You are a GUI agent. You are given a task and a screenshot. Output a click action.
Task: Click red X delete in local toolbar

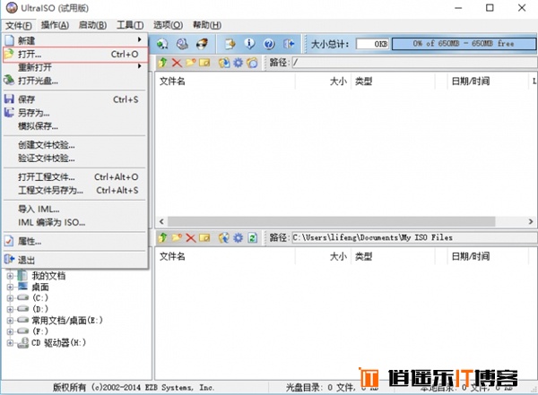click(190, 237)
